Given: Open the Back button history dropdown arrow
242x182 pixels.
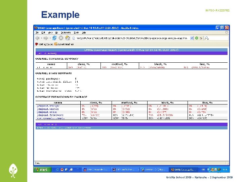Looking at the screenshot, I should pyautogui.click(x=42, y=38).
